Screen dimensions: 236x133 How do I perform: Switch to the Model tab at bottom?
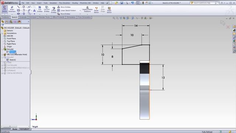15,129
